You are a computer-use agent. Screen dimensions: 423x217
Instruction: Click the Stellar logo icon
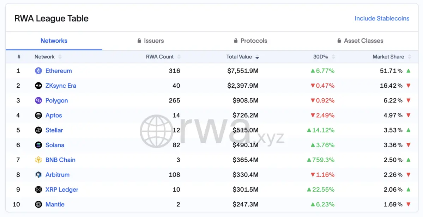click(x=38, y=130)
